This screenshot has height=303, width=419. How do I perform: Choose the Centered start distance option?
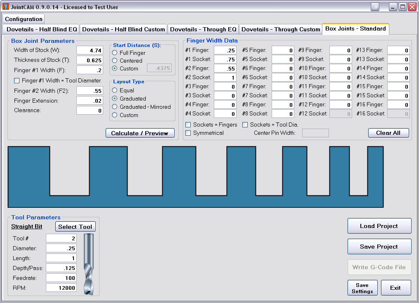[x=115, y=61]
